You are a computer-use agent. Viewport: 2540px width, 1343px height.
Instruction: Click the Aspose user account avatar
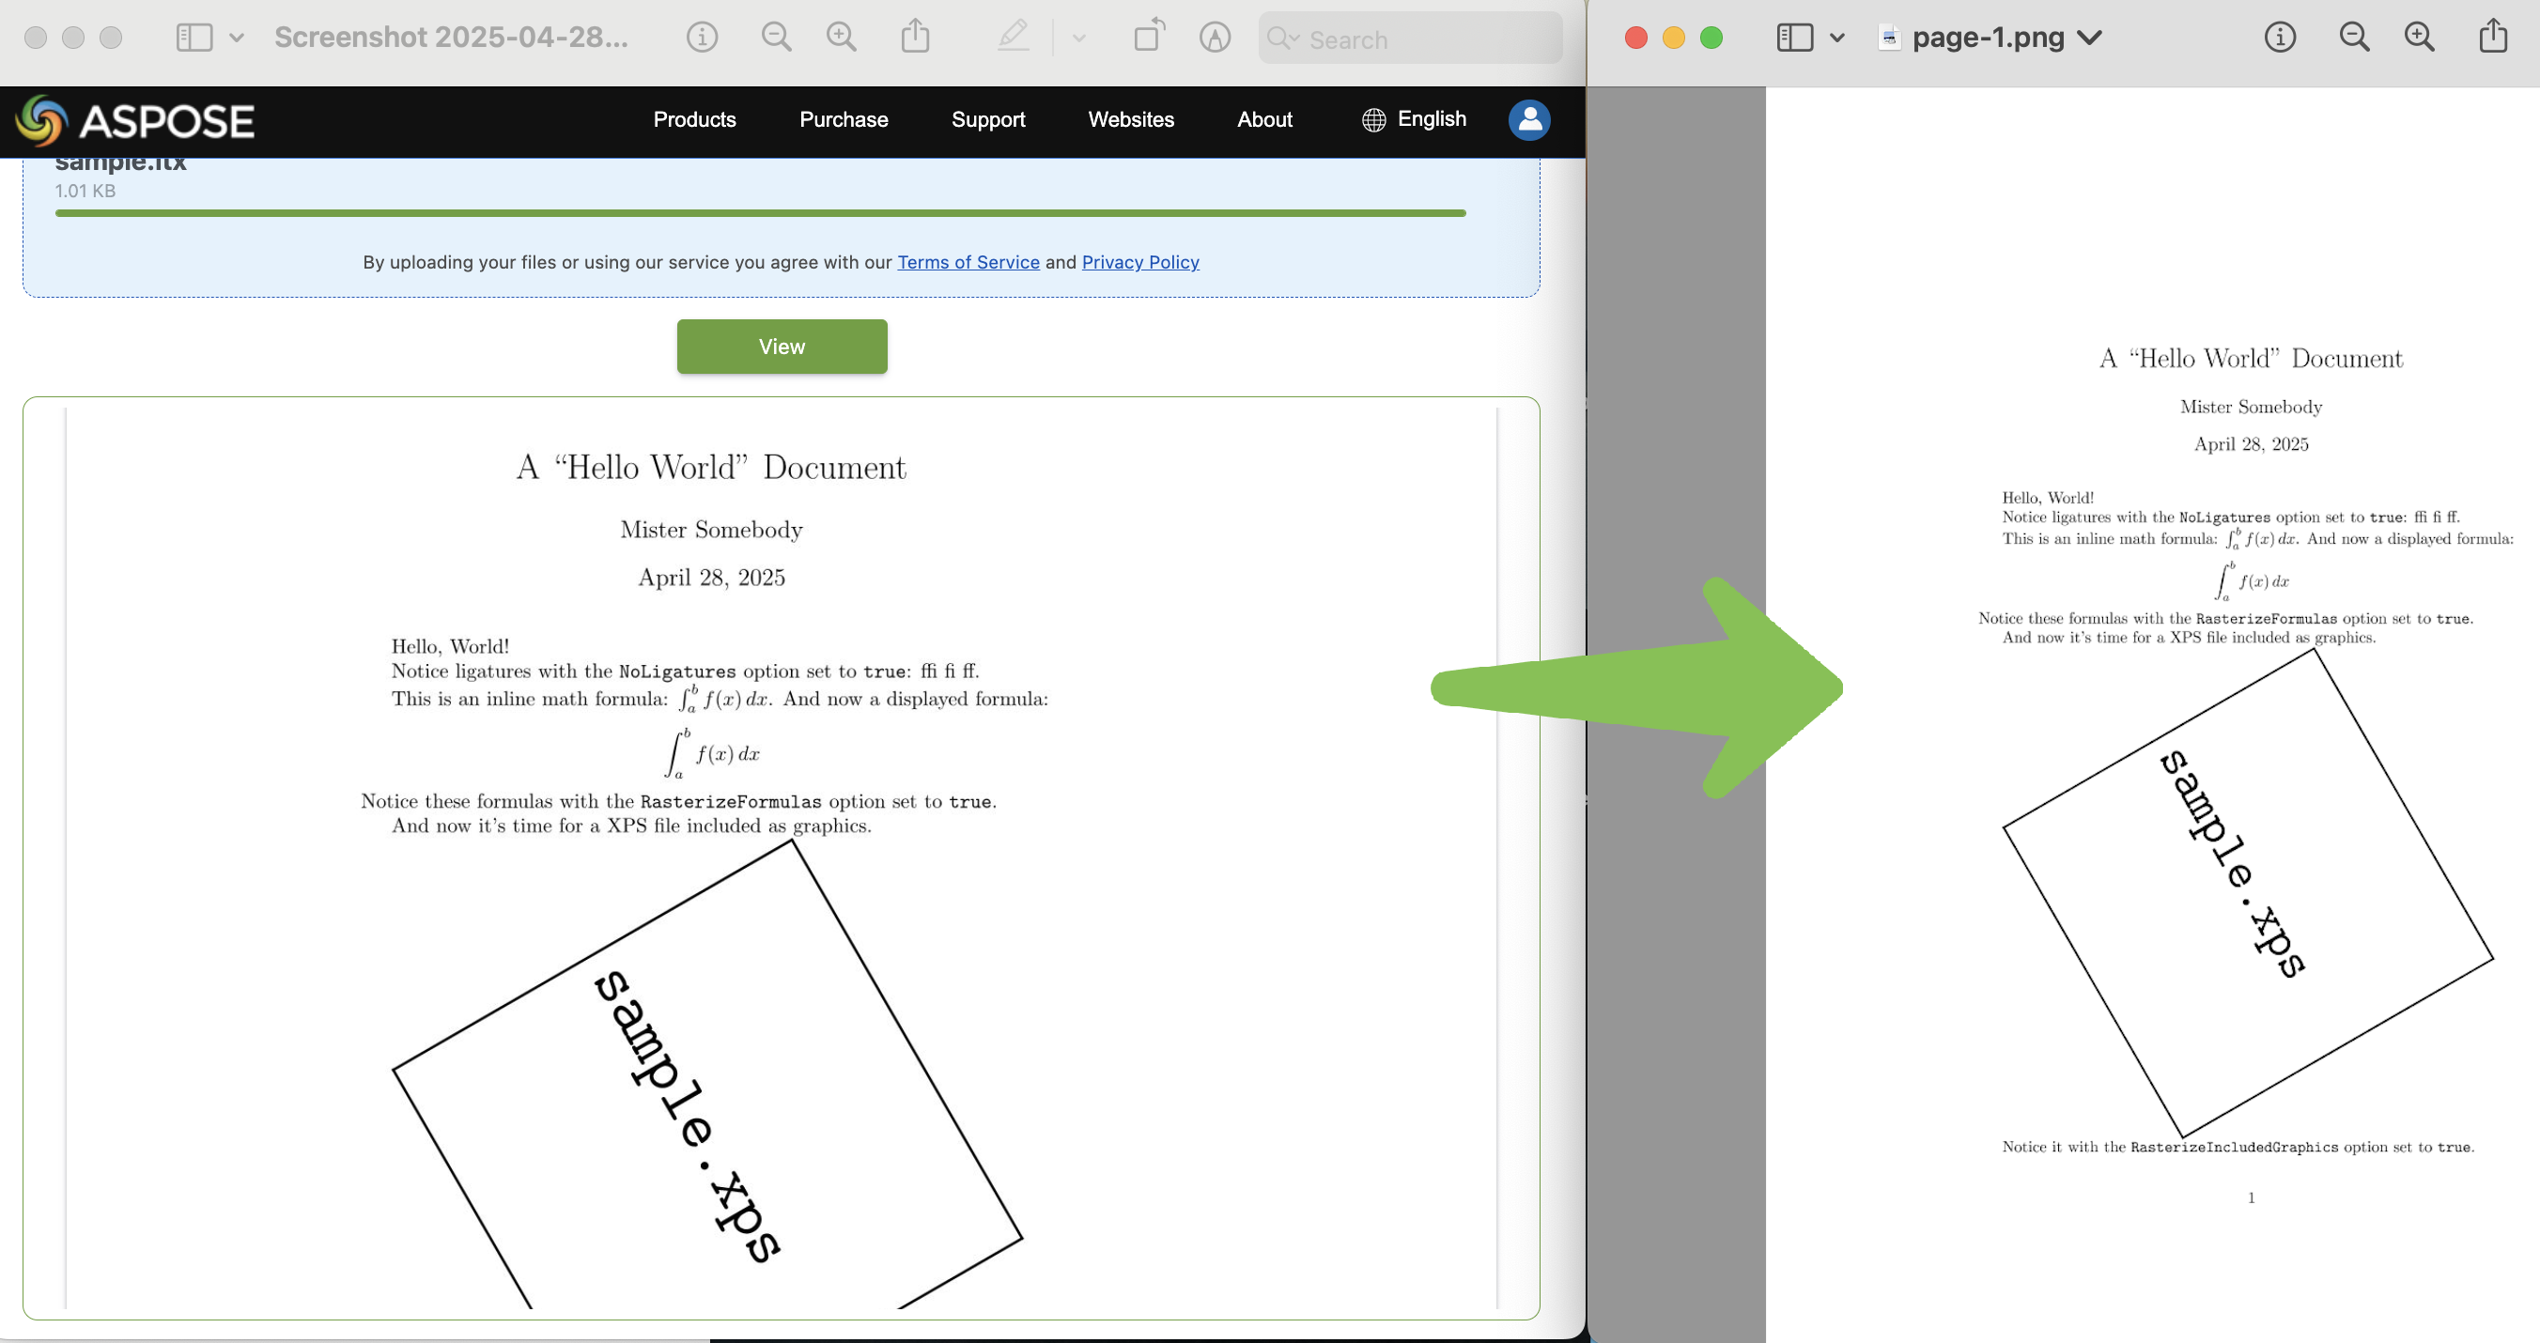tap(1528, 119)
